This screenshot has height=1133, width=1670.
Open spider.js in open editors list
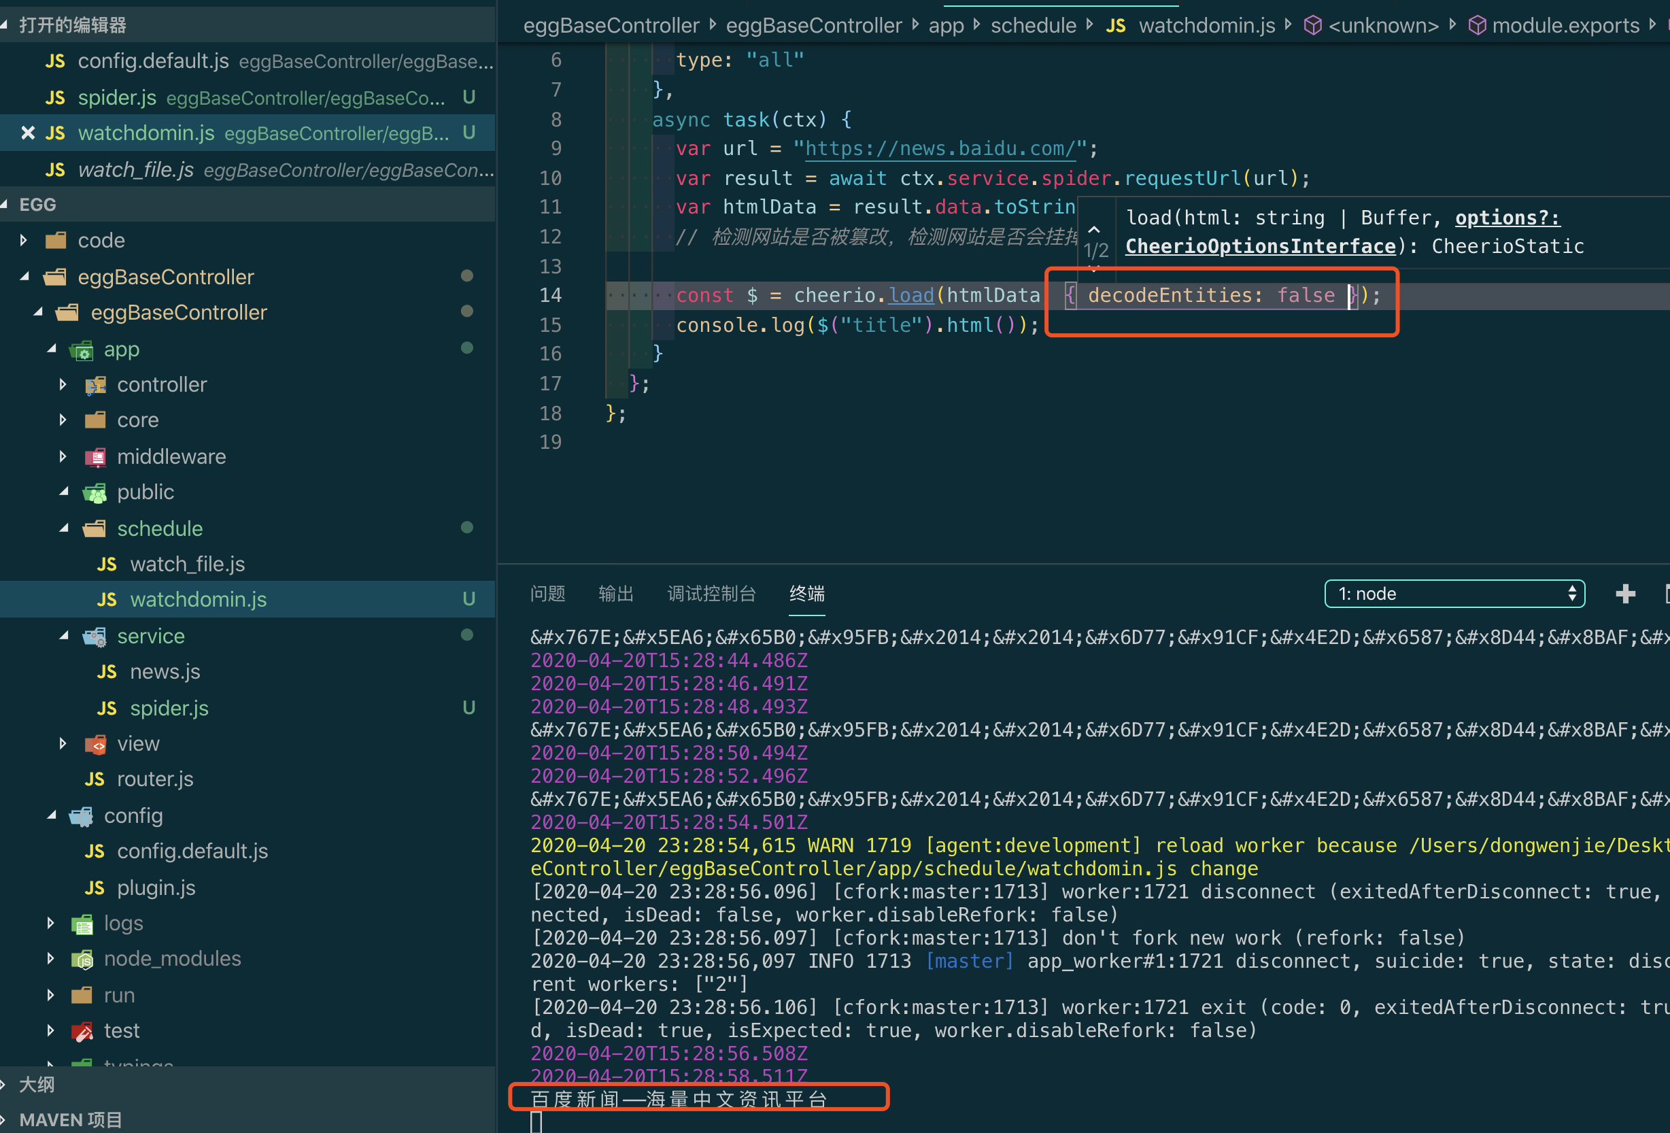pos(248,97)
